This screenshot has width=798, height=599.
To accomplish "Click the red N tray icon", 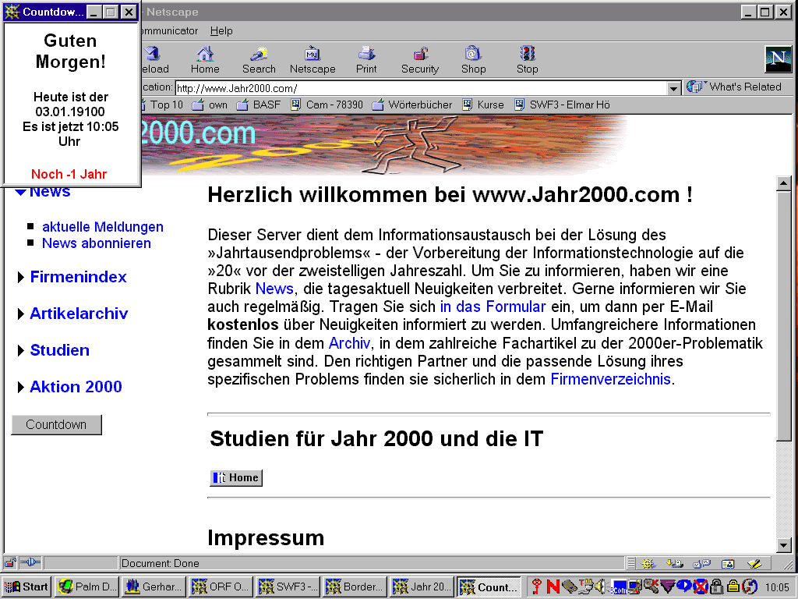I will 553,587.
